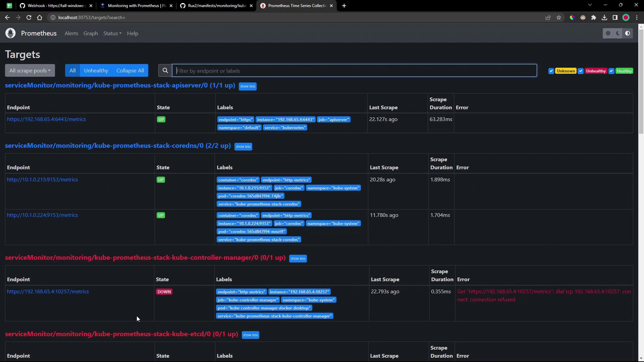644x362 pixels.
Task: Select browser-preferred theme half-circle icon
Action: [x=628, y=33]
